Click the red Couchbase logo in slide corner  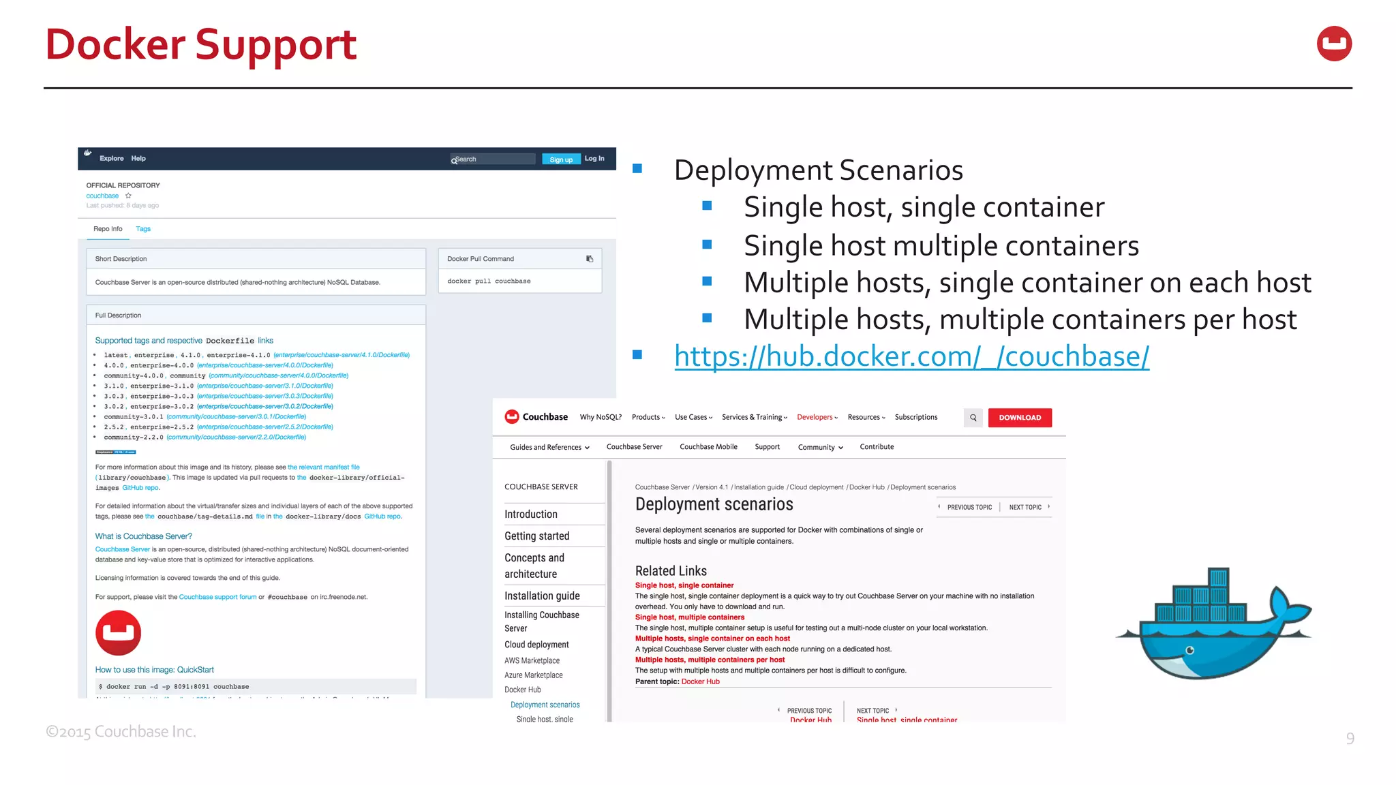pyautogui.click(x=1334, y=44)
